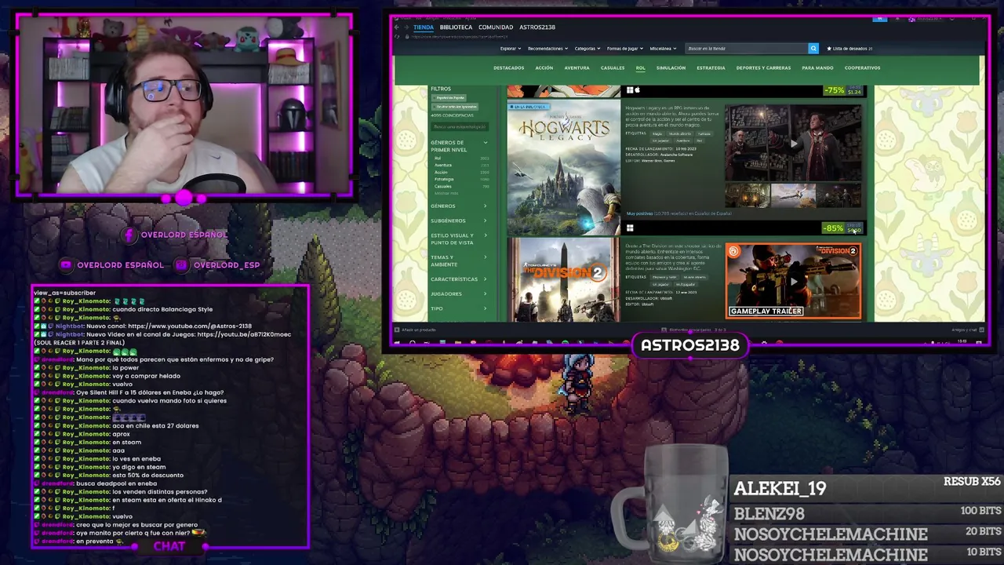Click the YouTube link in Nightbot chat message
Viewport: 1004px width, 565px height.
coord(189,326)
